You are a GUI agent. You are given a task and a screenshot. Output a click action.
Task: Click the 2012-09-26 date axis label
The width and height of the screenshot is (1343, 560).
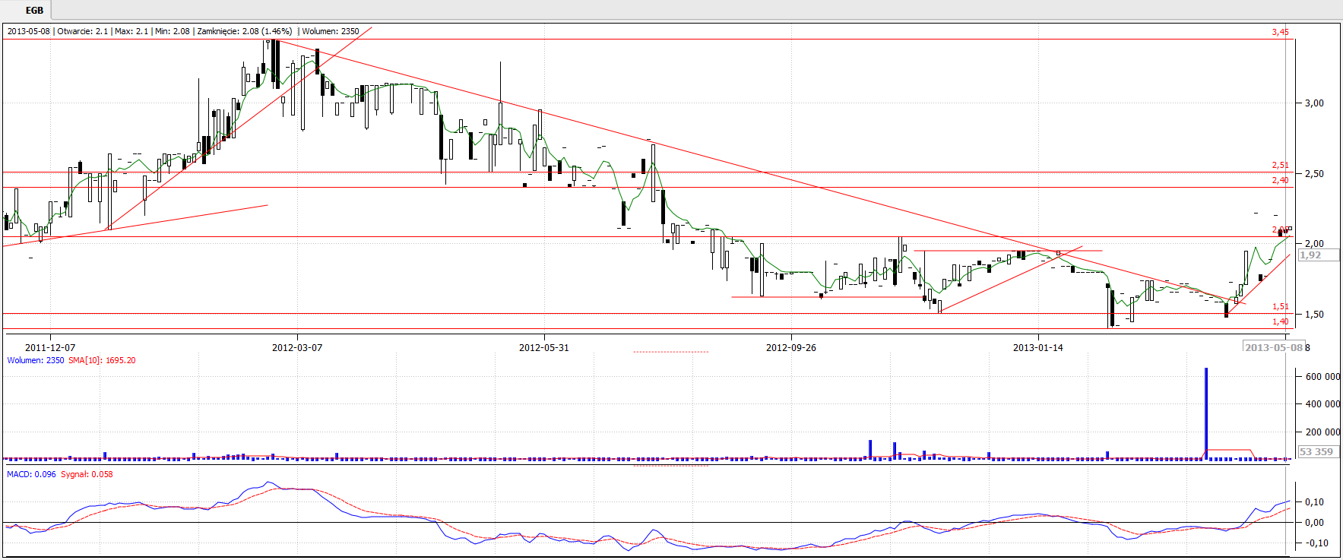click(790, 347)
